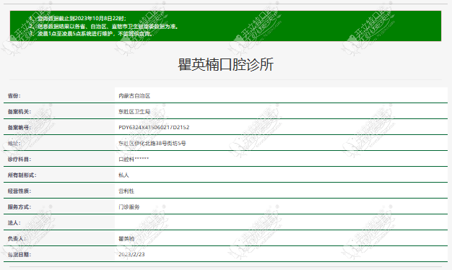452x270 pixels.
Task: Click the 地址 label
Action: [14, 143]
